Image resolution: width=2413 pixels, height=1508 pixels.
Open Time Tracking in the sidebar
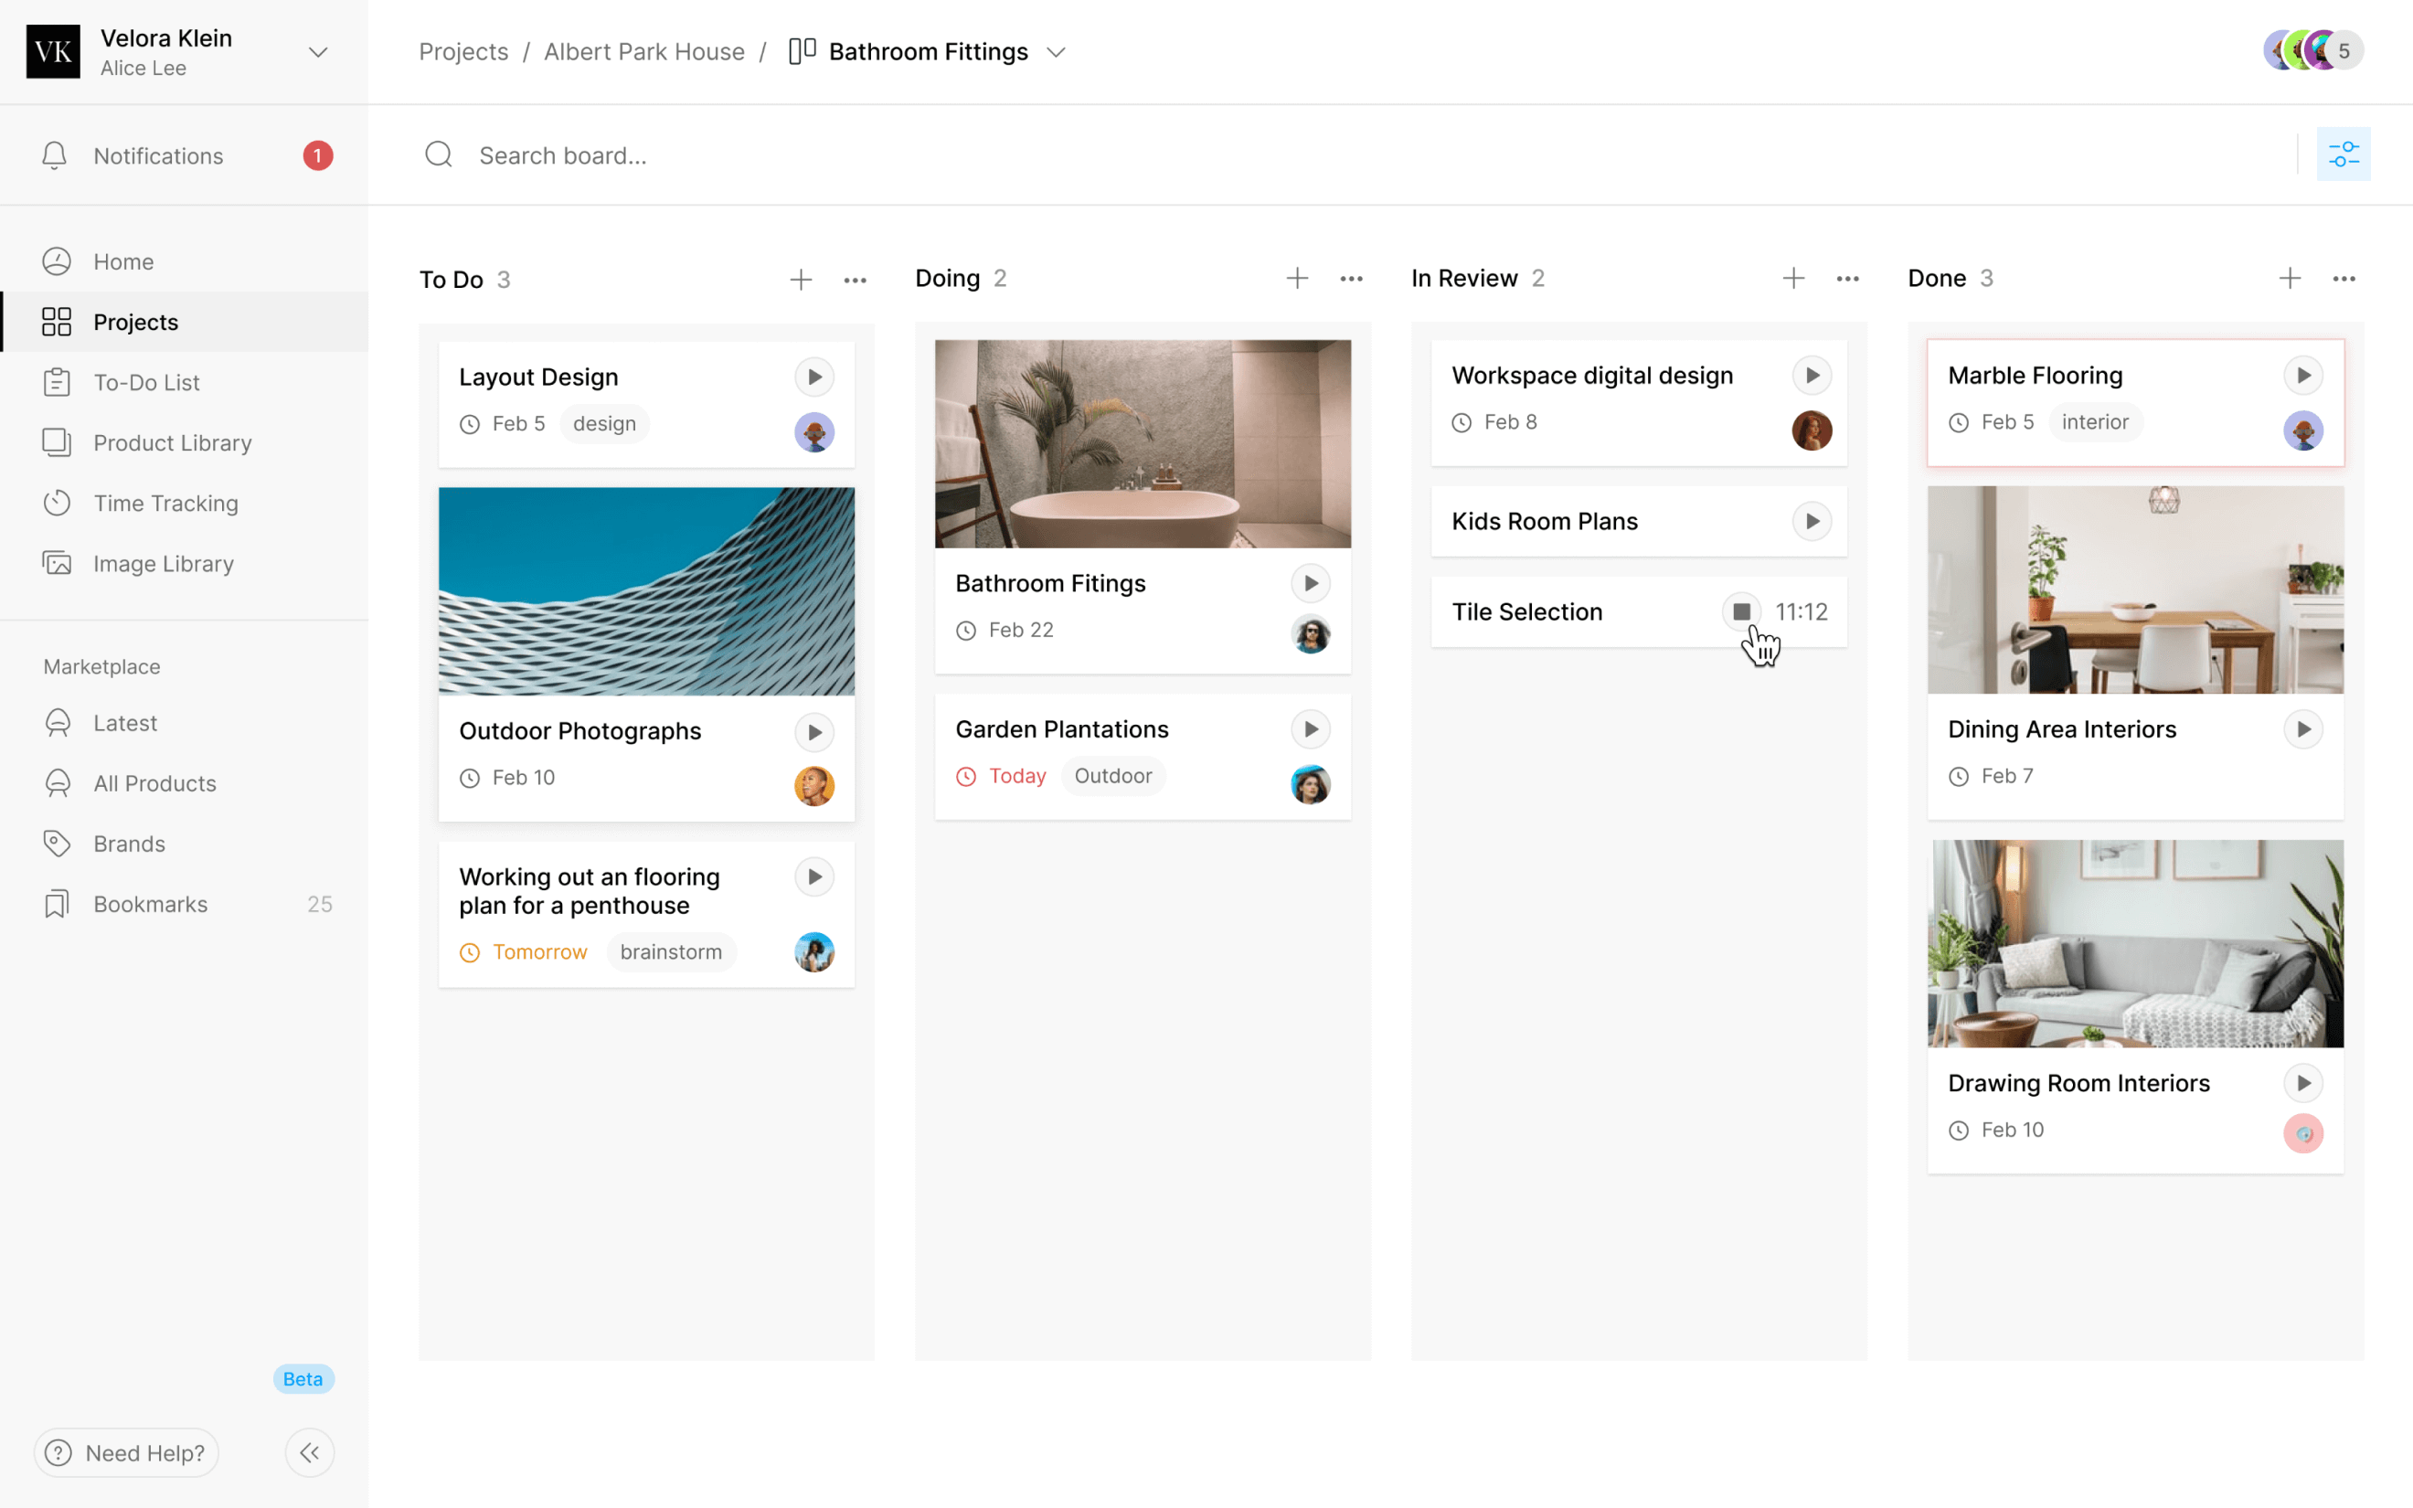click(165, 503)
